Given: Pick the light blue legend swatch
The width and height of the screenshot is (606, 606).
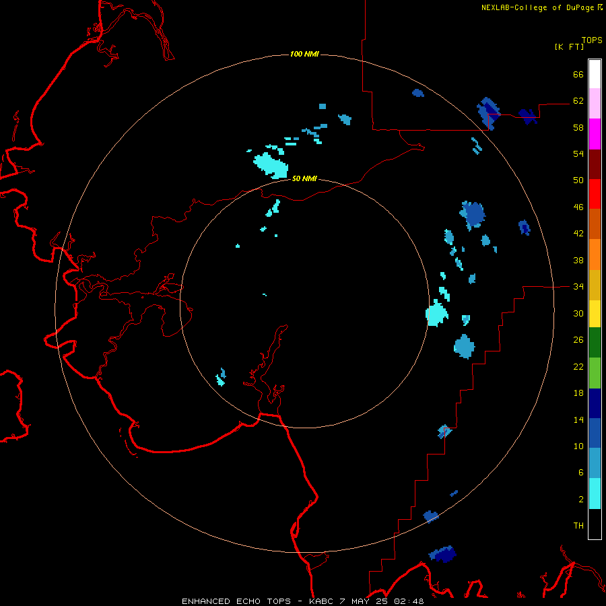Looking at the screenshot, I should (595, 463).
